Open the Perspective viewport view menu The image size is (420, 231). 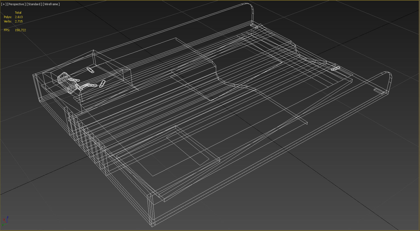click(16, 4)
